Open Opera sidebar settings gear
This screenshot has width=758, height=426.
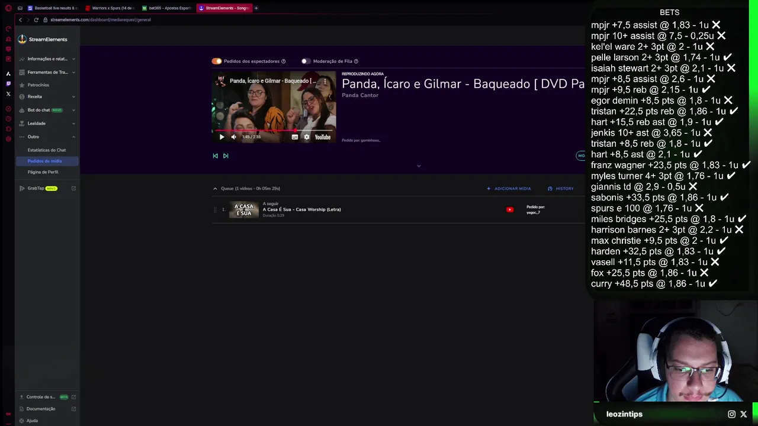(x=8, y=139)
